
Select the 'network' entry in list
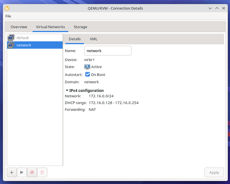(x=35, y=45)
